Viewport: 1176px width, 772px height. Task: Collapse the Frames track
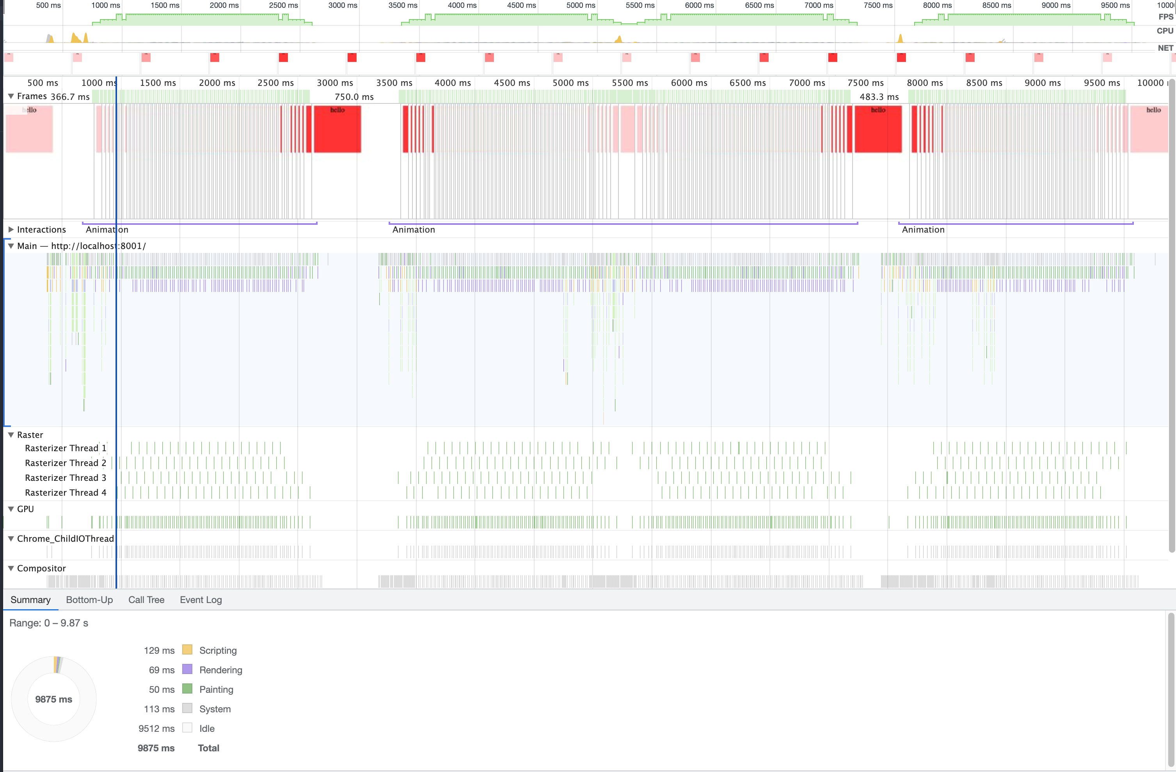coord(11,96)
